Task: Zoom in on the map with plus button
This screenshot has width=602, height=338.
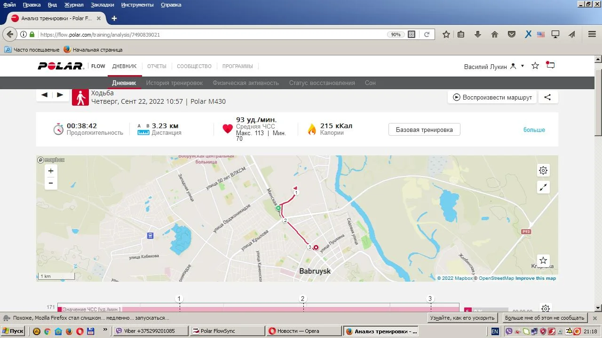Action: (x=51, y=171)
